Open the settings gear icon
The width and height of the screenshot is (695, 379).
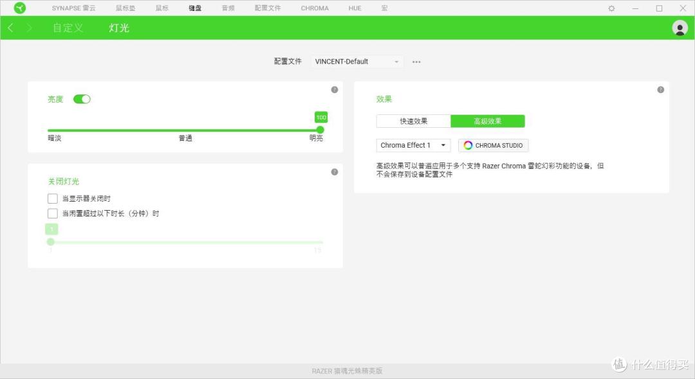(611, 8)
